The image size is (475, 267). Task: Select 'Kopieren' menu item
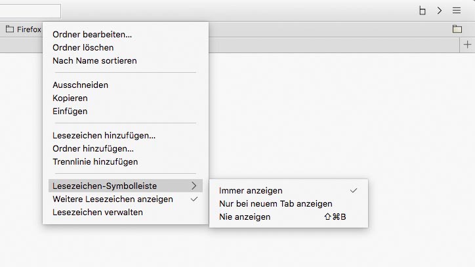point(70,98)
